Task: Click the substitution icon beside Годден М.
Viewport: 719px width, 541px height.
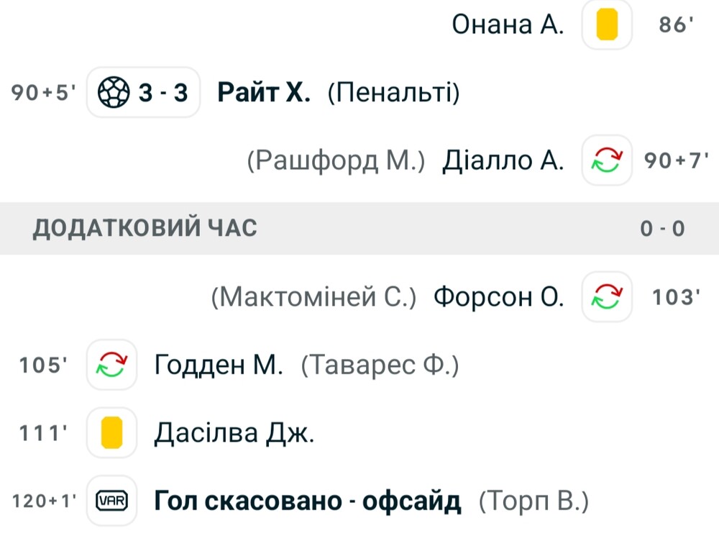Action: pos(112,365)
